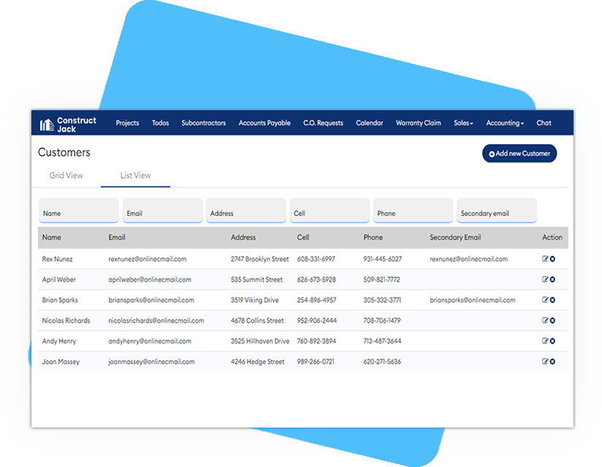Edit the Joan Massey customer entry

click(545, 361)
